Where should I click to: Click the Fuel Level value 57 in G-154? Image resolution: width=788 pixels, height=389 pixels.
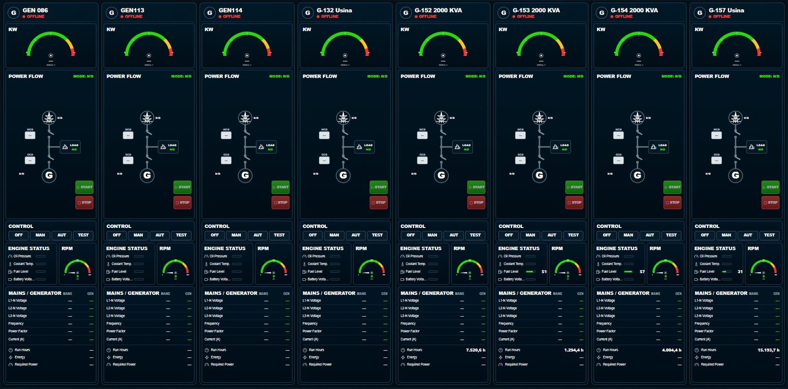642,271
